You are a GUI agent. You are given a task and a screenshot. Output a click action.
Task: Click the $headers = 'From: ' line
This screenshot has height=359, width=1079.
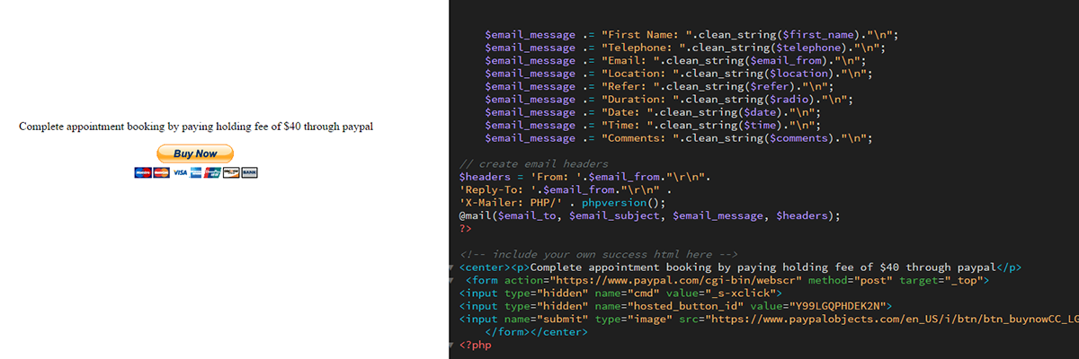tap(584, 177)
